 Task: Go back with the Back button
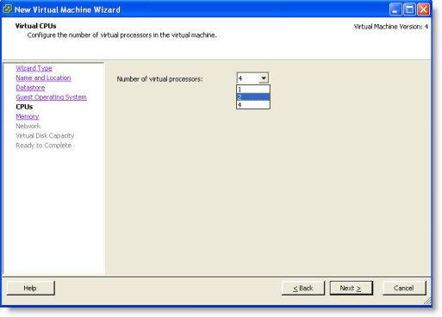click(303, 288)
